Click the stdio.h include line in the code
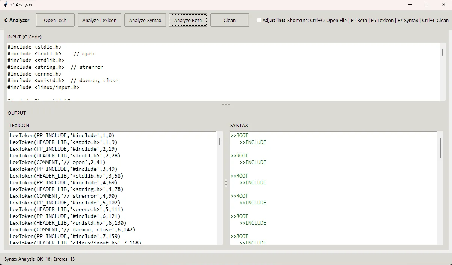 [x=34, y=47]
